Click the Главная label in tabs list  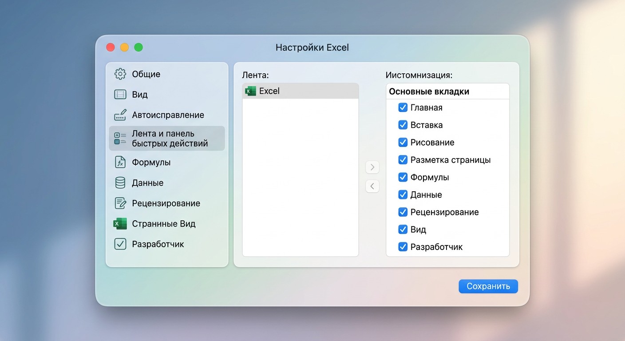(427, 107)
